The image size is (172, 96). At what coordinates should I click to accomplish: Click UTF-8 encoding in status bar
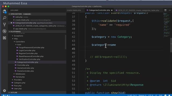click(150, 95)
